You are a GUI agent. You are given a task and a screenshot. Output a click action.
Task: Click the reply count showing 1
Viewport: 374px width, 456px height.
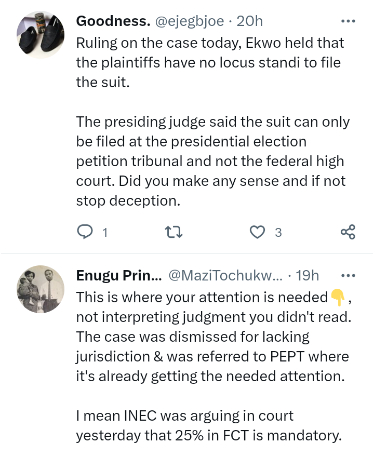click(x=105, y=233)
